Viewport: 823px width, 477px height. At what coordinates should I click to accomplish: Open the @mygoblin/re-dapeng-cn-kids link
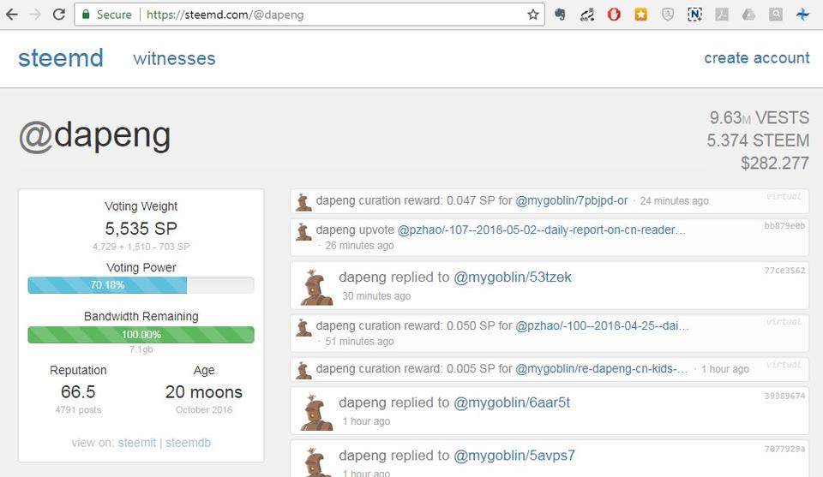click(x=602, y=369)
